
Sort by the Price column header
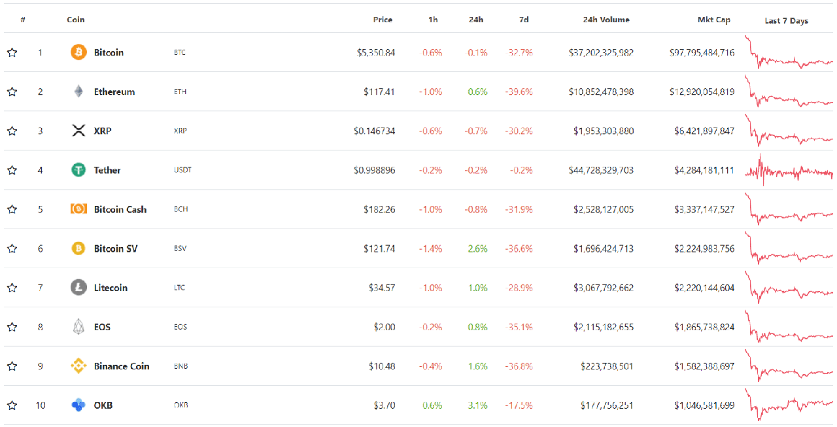(x=383, y=20)
